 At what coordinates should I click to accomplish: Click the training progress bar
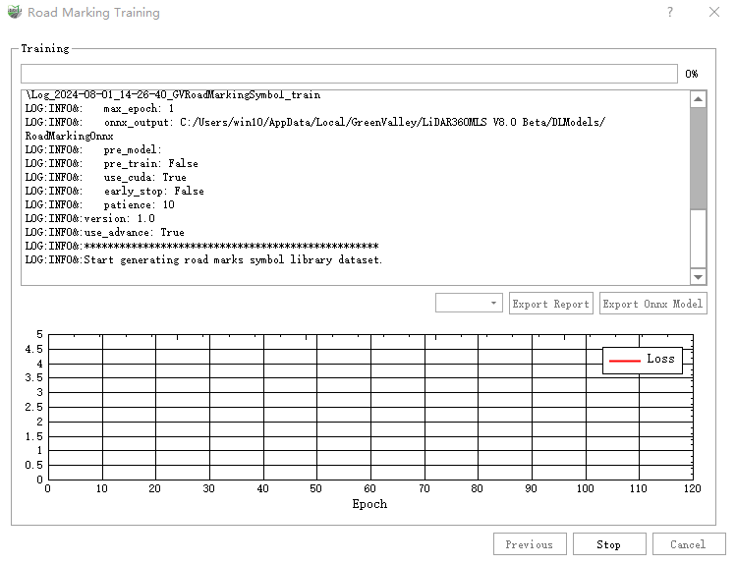pyautogui.click(x=349, y=74)
